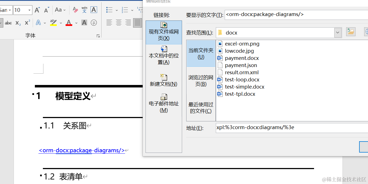Expand the numbering style dropdown
Image resolution: width=368 pixels, height=184 pixels.
pos(132,10)
